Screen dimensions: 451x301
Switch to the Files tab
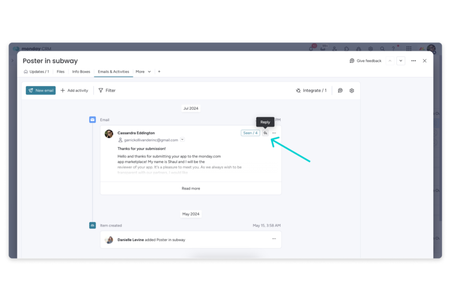coord(60,72)
